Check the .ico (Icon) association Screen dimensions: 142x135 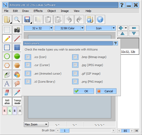click(28, 57)
